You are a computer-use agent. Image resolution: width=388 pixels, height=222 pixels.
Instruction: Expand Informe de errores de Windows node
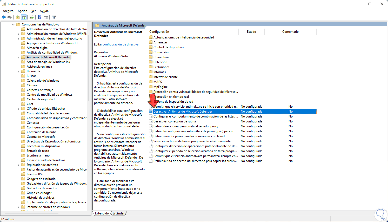click(18, 207)
